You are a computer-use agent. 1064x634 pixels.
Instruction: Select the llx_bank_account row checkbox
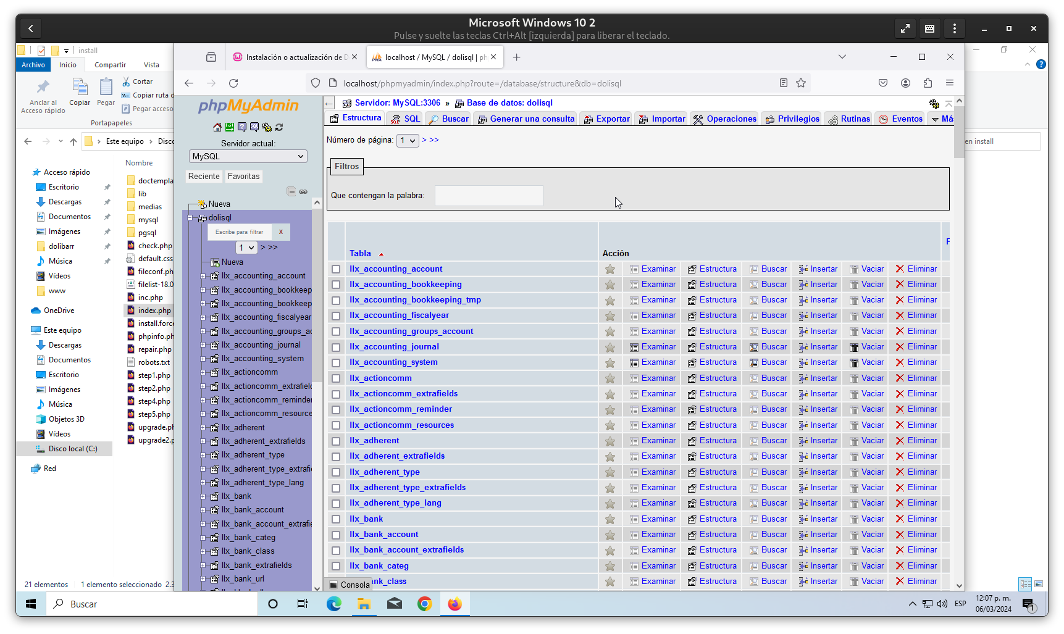(336, 535)
